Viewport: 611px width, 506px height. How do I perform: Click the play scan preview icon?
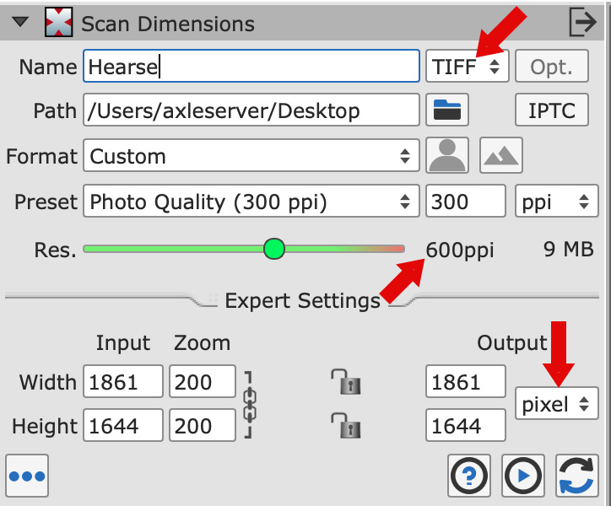click(522, 476)
